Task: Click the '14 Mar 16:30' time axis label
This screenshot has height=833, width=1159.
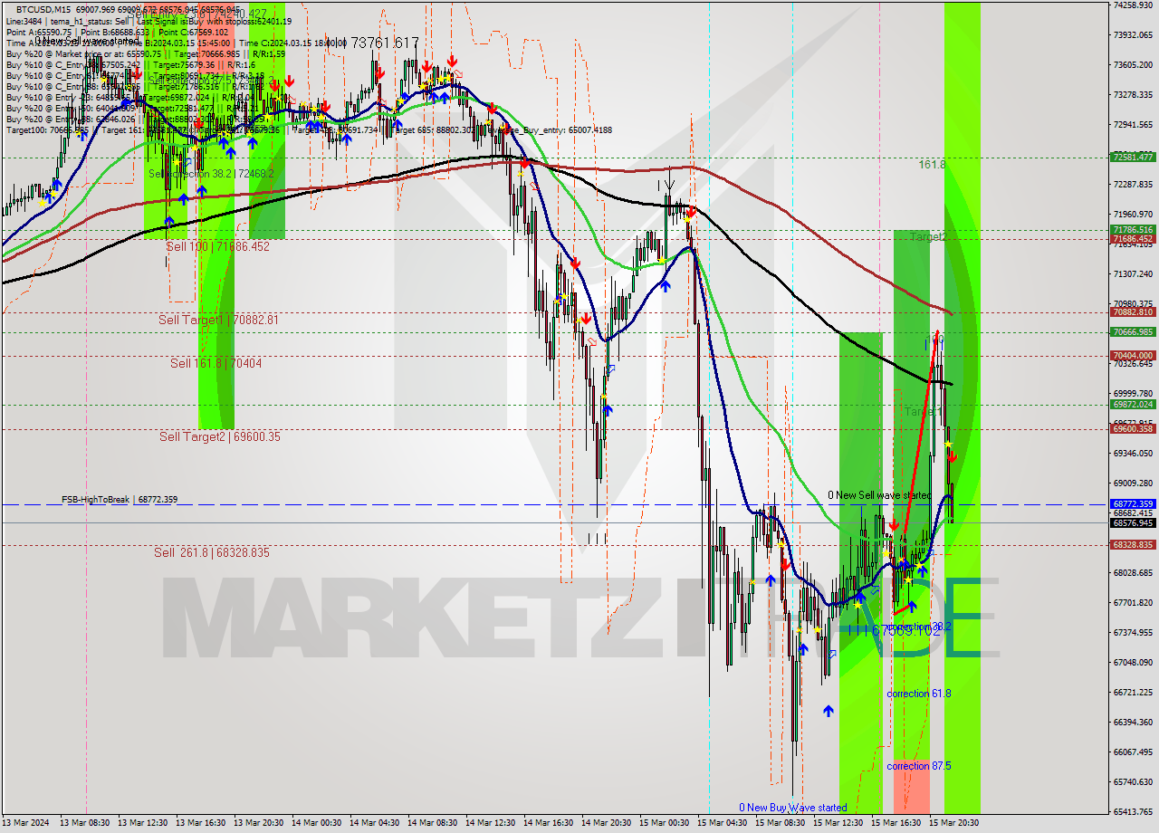Action: [x=549, y=823]
